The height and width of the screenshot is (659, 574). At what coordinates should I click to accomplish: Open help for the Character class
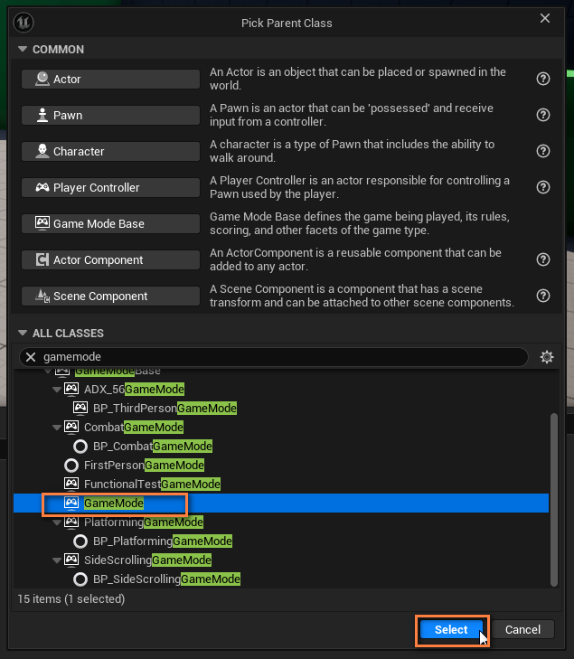(x=543, y=151)
